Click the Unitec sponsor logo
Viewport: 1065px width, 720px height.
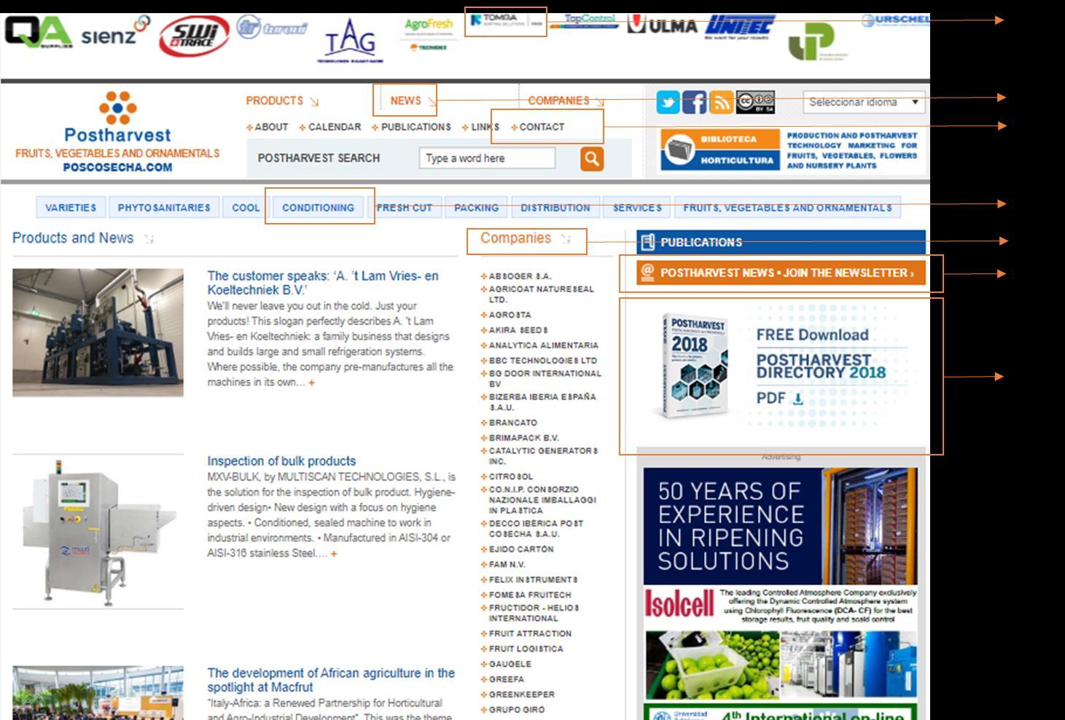740,27
